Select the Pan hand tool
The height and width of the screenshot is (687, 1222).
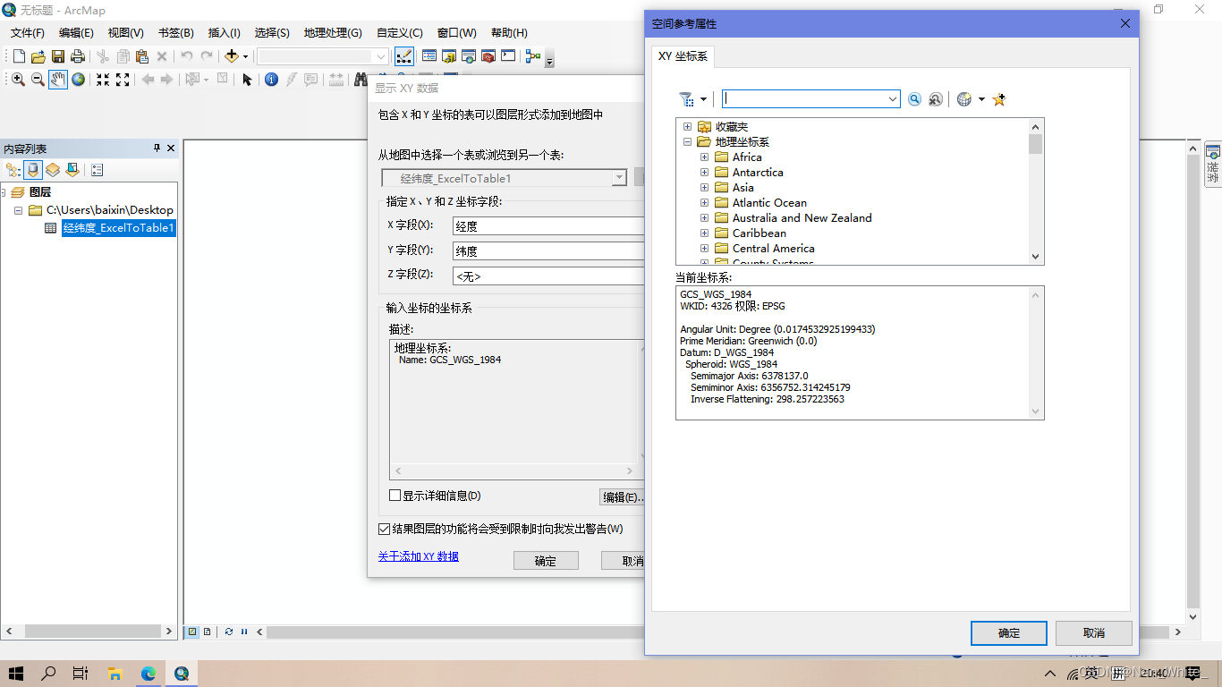[58, 80]
